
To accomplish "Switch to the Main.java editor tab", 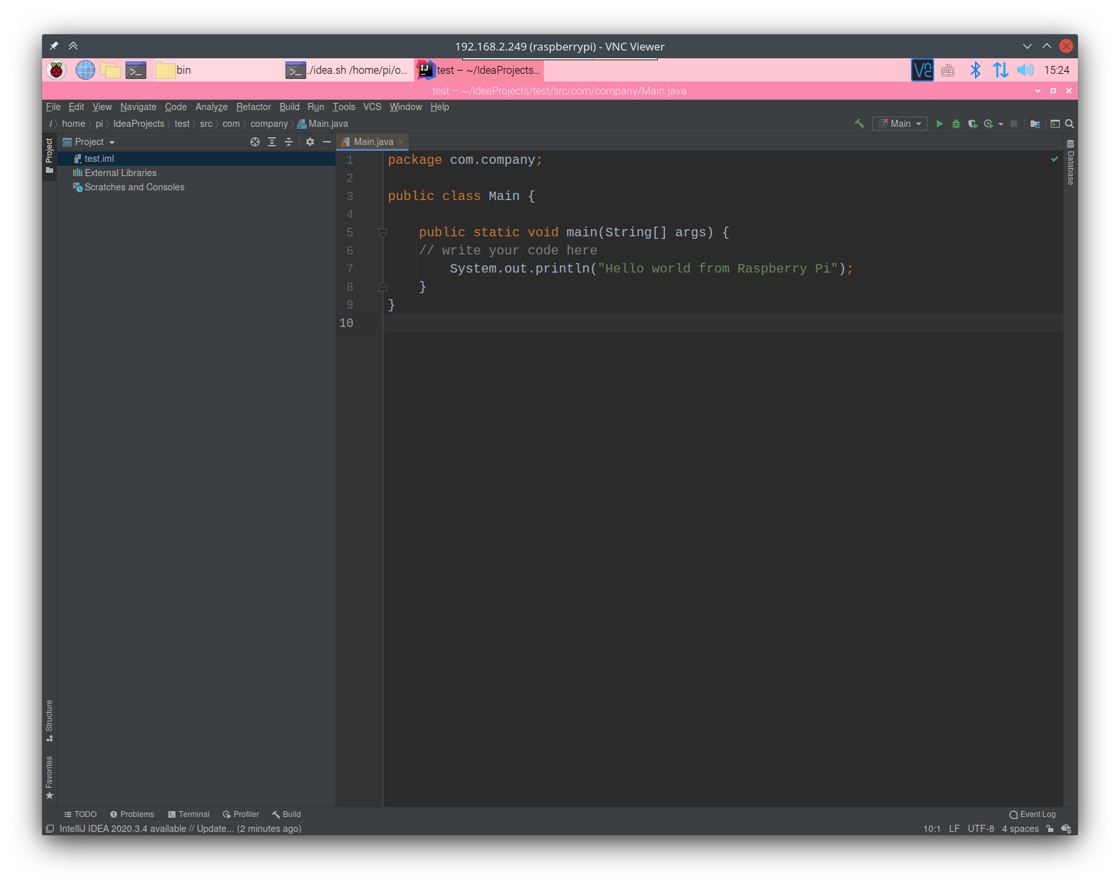I will pyautogui.click(x=373, y=142).
